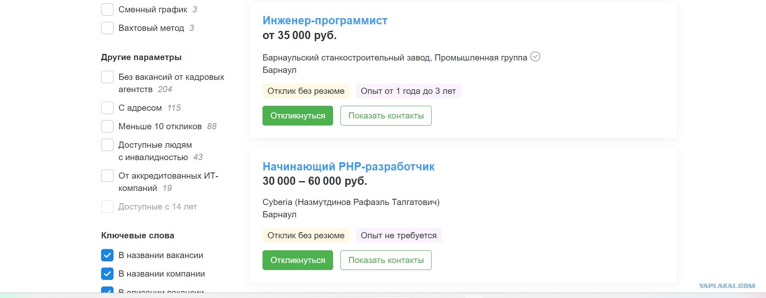766x298 pixels.
Task: Click Откликнуться for PHP-разработчик vacancy
Action: pyautogui.click(x=298, y=260)
